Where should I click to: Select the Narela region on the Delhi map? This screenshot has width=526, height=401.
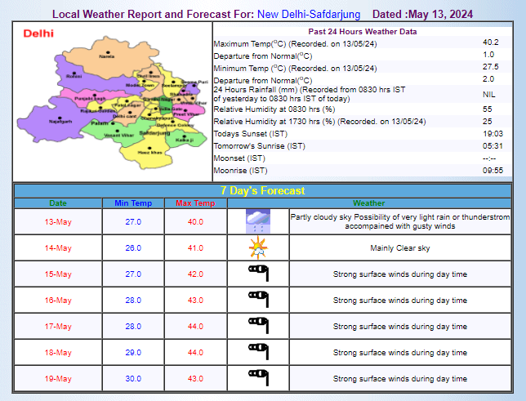106,57
